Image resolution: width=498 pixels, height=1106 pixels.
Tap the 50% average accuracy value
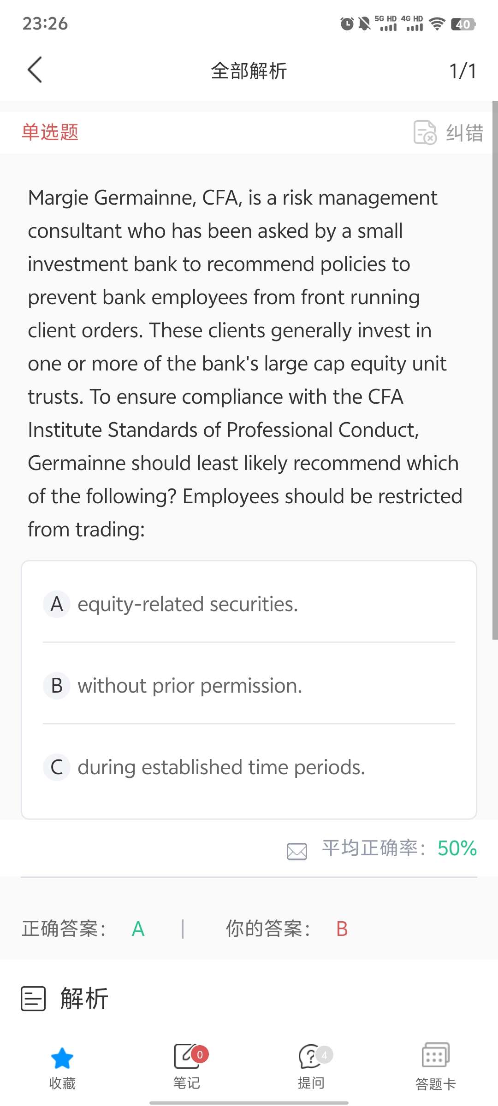tap(457, 848)
